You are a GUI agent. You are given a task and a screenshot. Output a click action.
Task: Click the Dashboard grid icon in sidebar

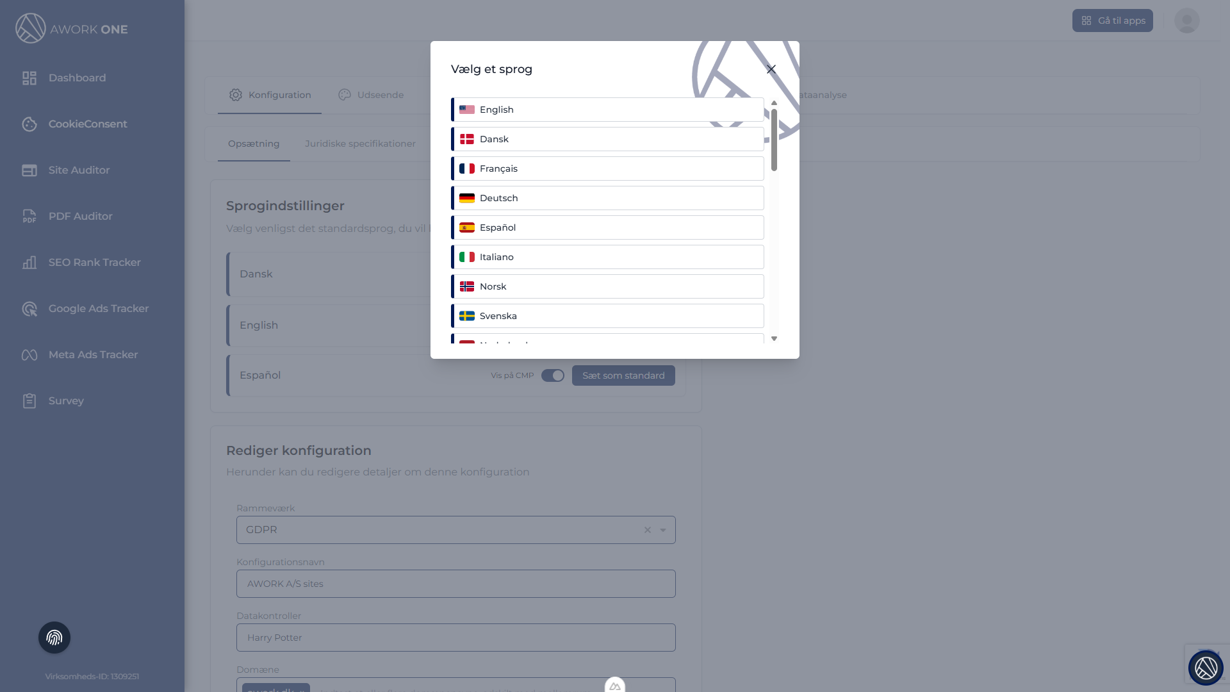(x=29, y=78)
